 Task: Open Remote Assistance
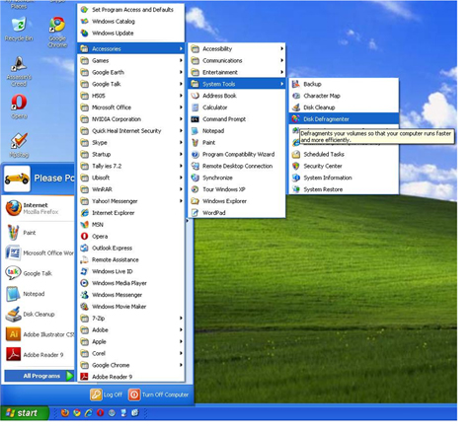[x=130, y=259]
